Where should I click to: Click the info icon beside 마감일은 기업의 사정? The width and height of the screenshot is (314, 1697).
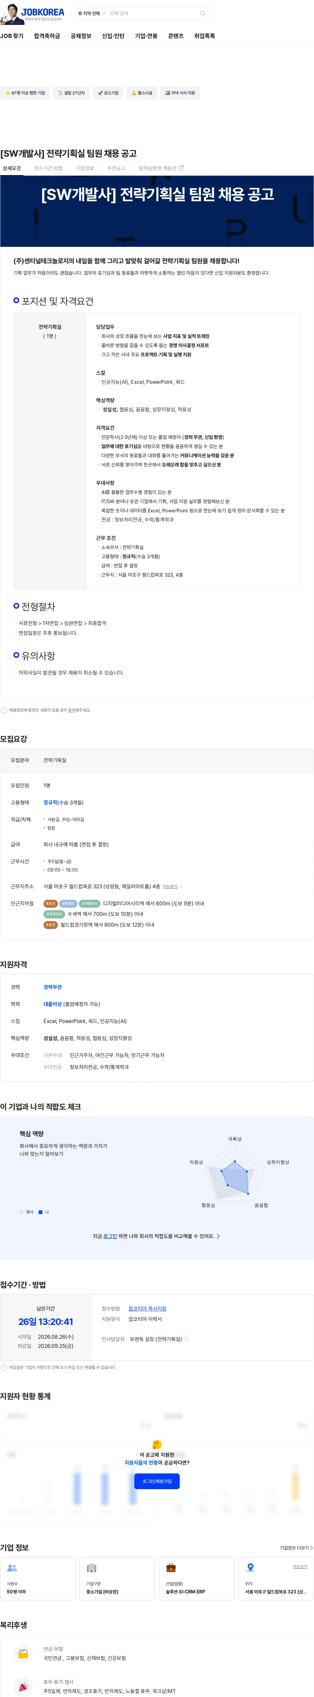(4, 1367)
